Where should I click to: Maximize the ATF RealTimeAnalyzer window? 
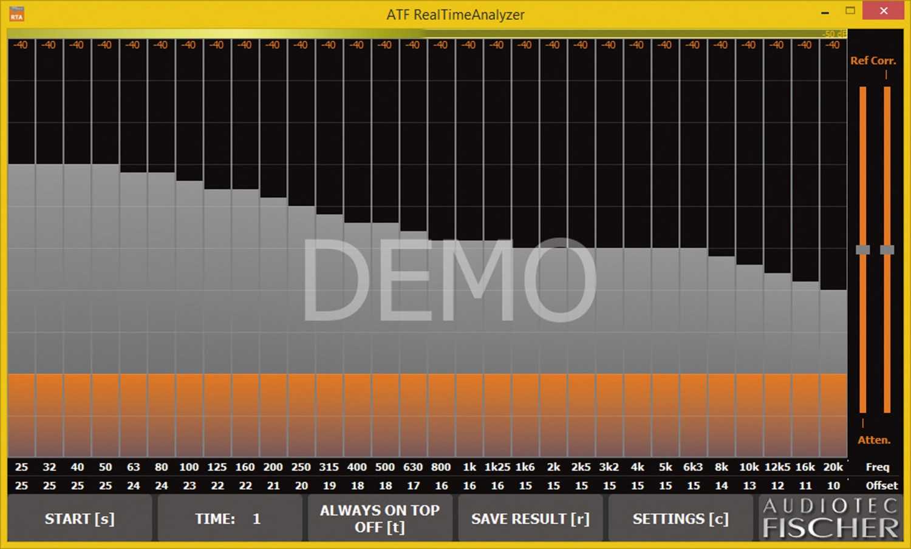(850, 11)
